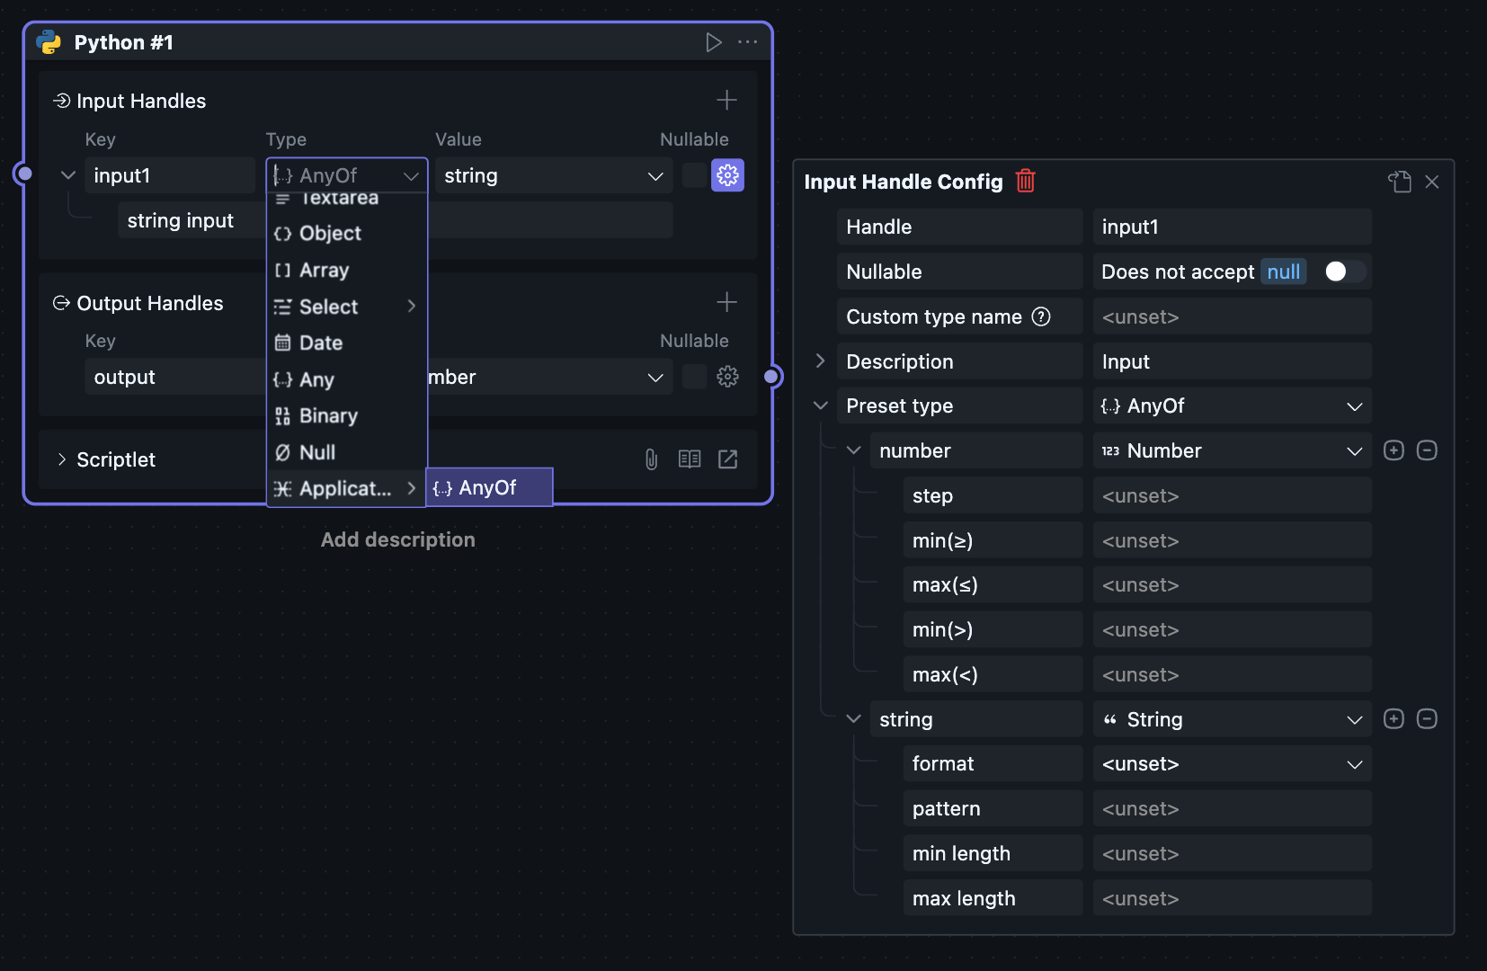
Task: Select Binary from the type list
Action: [328, 415]
